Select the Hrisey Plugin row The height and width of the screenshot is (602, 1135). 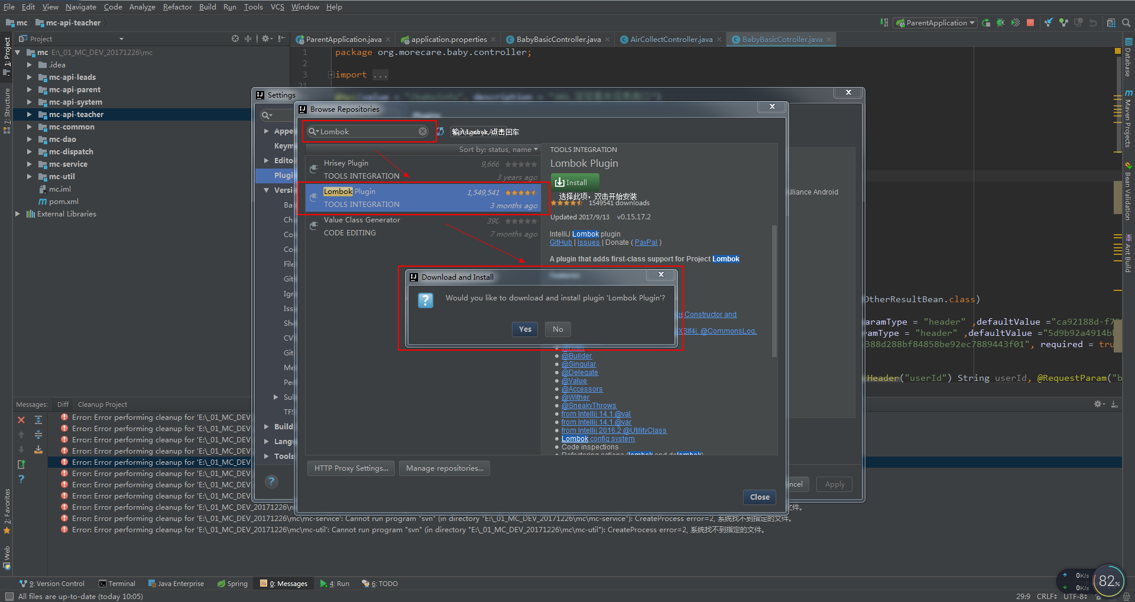pos(423,170)
